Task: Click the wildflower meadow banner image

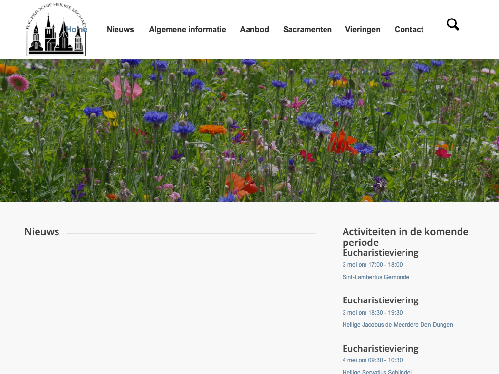Action: click(249, 130)
